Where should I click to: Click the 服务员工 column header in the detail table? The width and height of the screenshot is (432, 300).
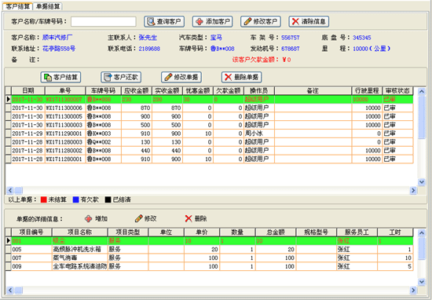(x=357, y=232)
